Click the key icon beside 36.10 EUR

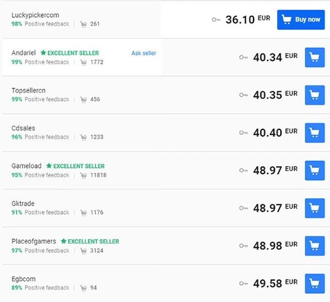pos(216,20)
